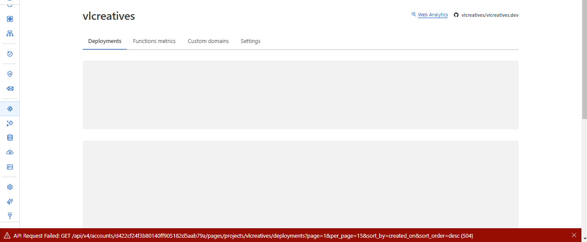Open the AI sparkles icon in sidebar
The image size is (587, 242).
pos(10,123)
